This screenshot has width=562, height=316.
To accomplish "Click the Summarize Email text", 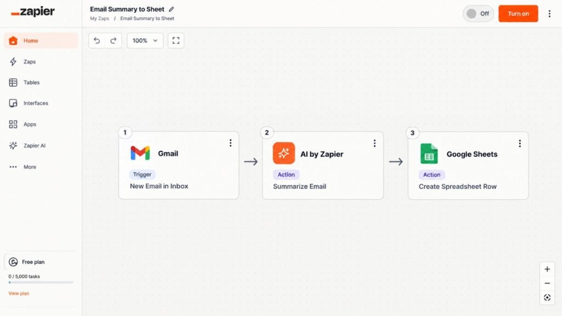I will point(300,187).
